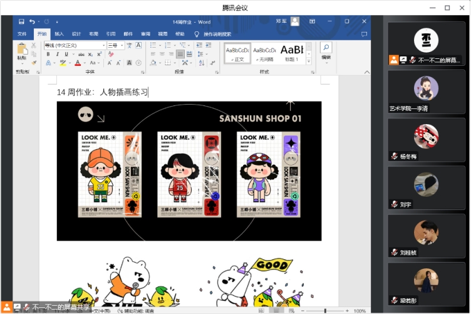This screenshot has height=314, width=471.
Task: Click the Undo arrow in quick access toolbar
Action: [x=32, y=21]
